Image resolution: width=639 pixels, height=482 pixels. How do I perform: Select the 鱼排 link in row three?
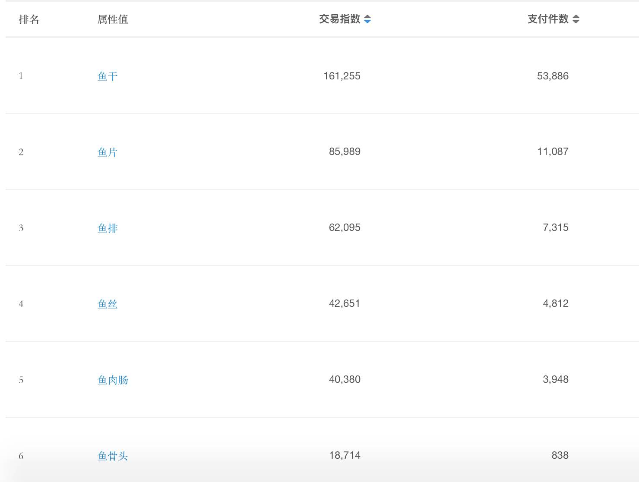tap(108, 228)
